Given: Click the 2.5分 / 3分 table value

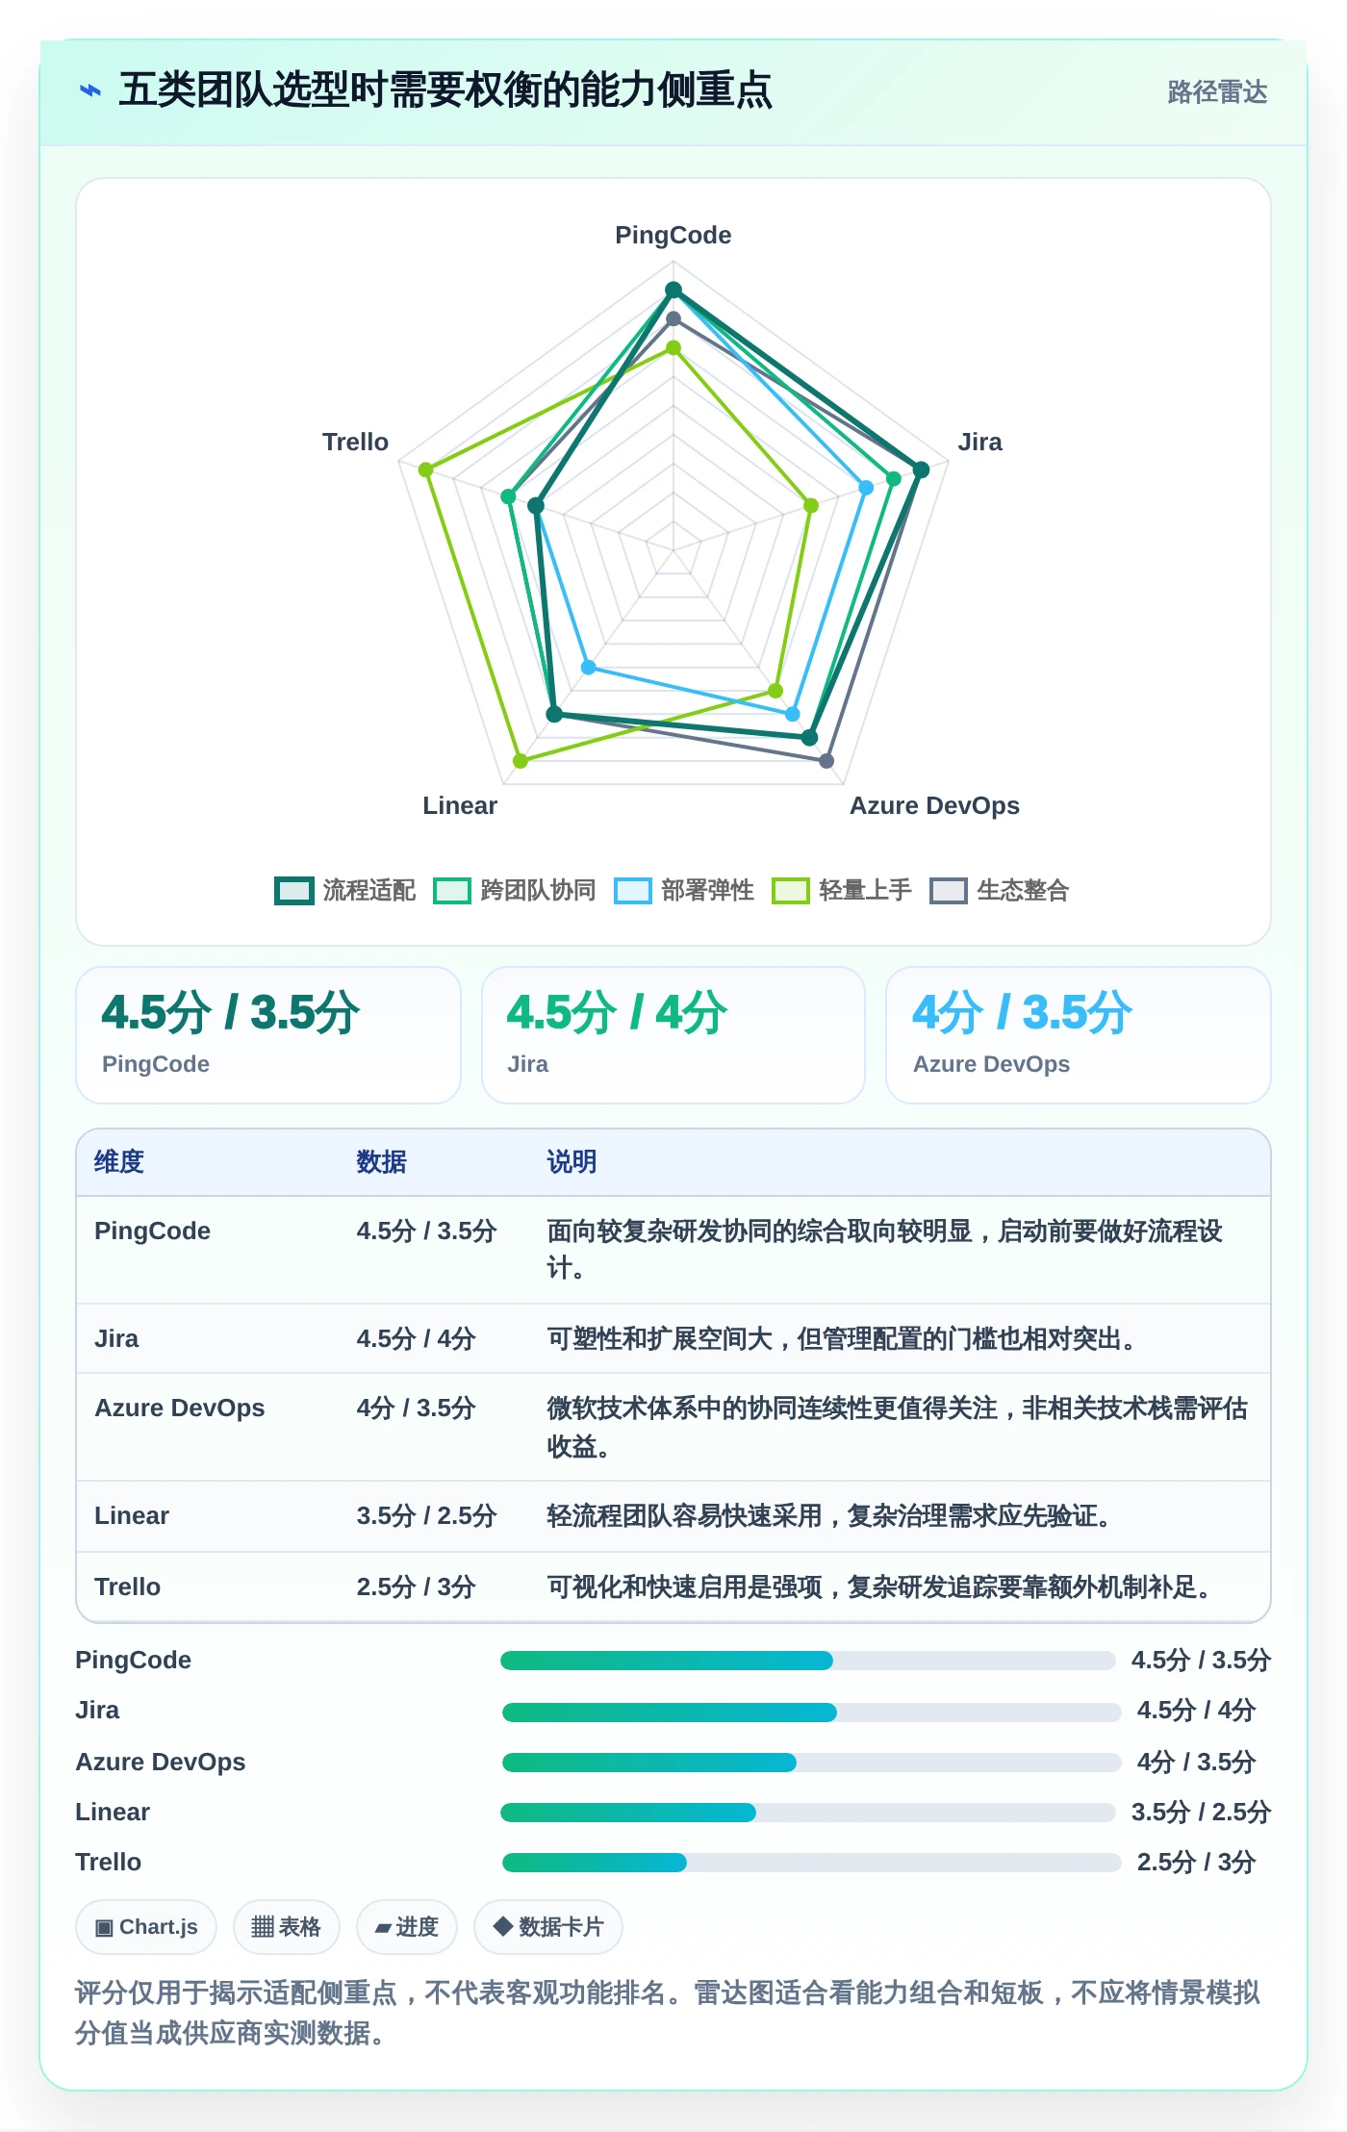Looking at the screenshot, I should (x=416, y=1586).
